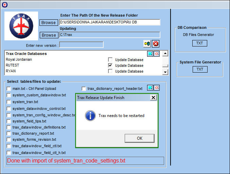Click Browse for the Updating path
230x174 pixels.
49,35
